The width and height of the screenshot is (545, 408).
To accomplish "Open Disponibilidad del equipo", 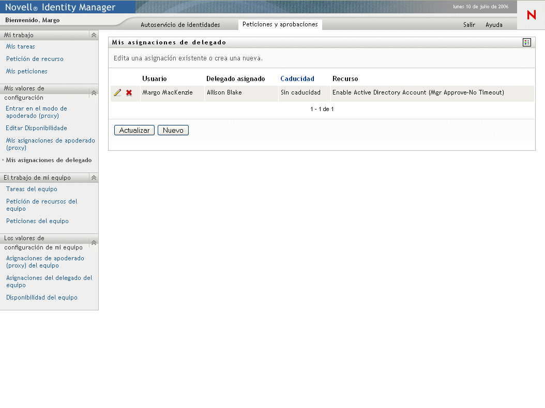I will (42, 297).
